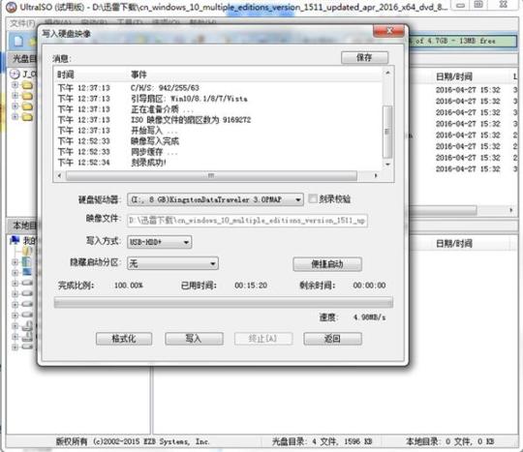Click the disc capacity bar showing 4.7GB - 13MB free

[463, 41]
